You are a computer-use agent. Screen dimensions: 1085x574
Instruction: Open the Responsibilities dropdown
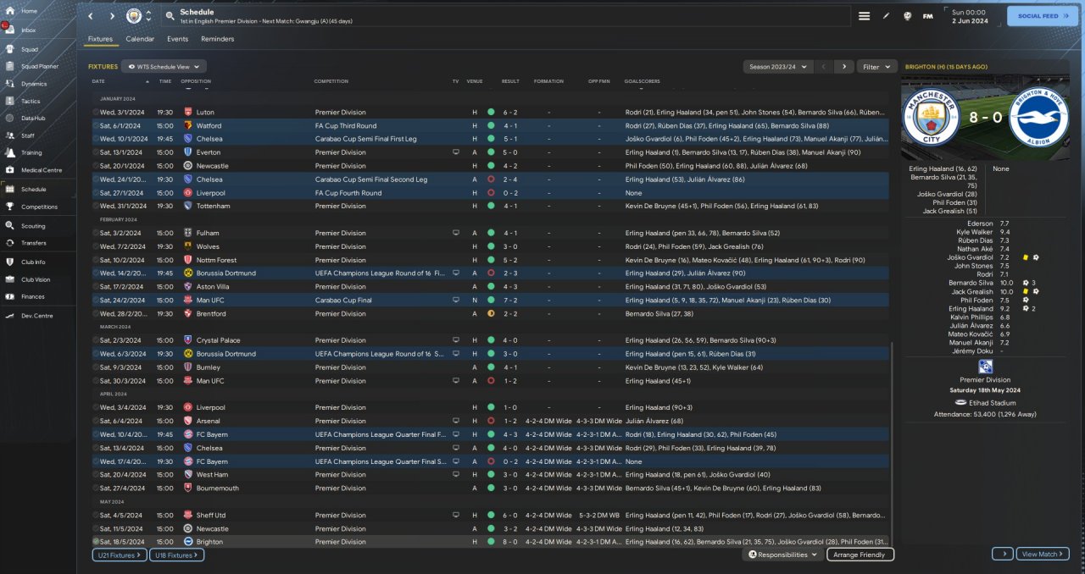point(783,555)
